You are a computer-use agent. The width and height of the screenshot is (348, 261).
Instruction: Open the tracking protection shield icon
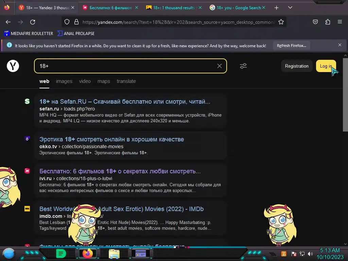(67, 22)
